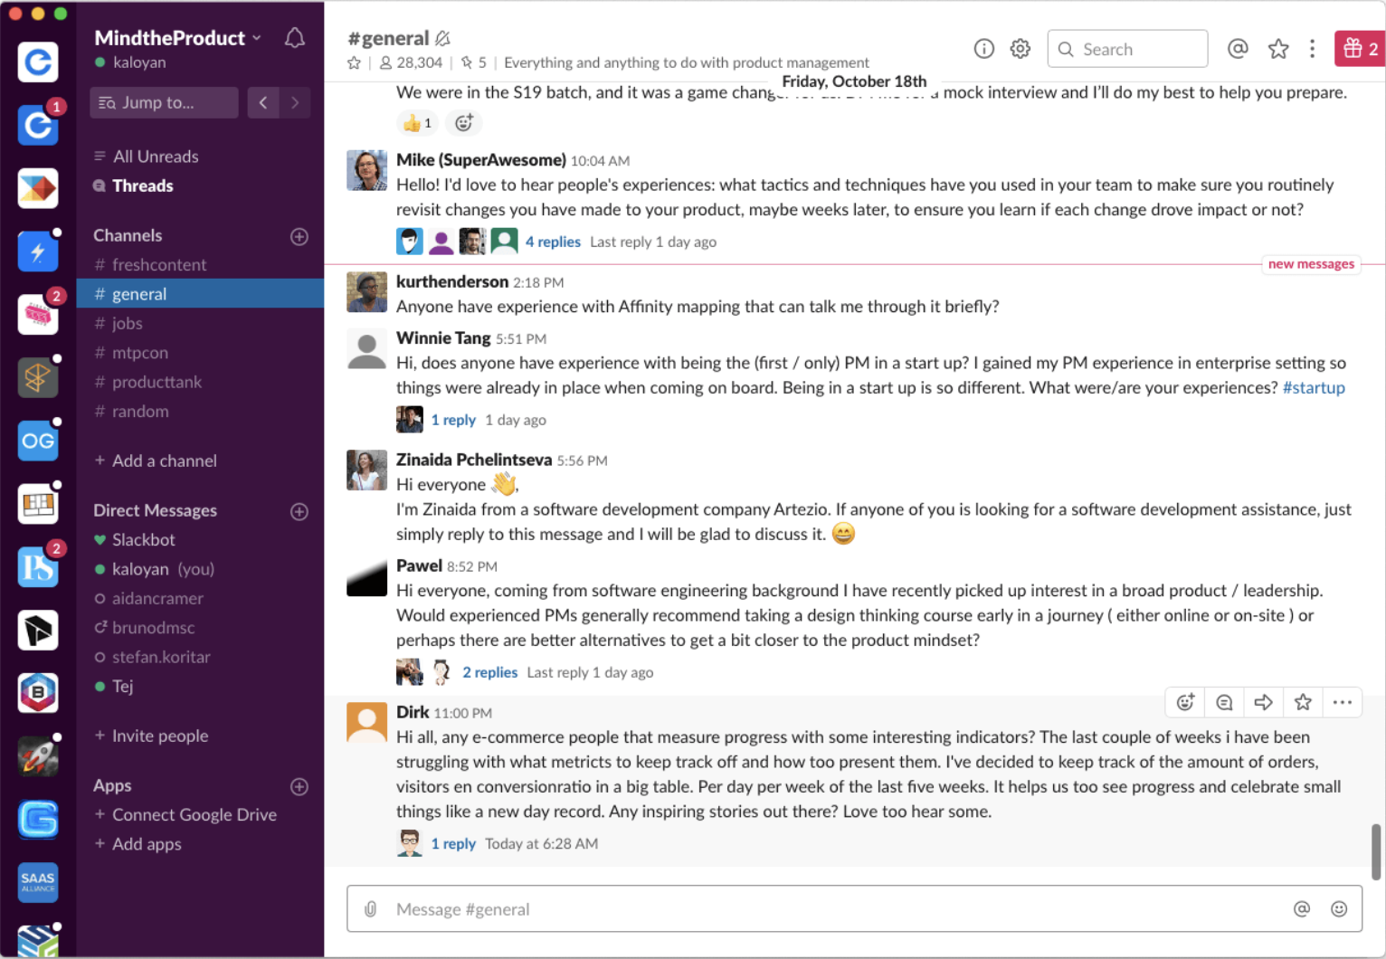Edit the #general channel notification mute icon
Viewport: 1386px width, 959px height.
coord(442,38)
